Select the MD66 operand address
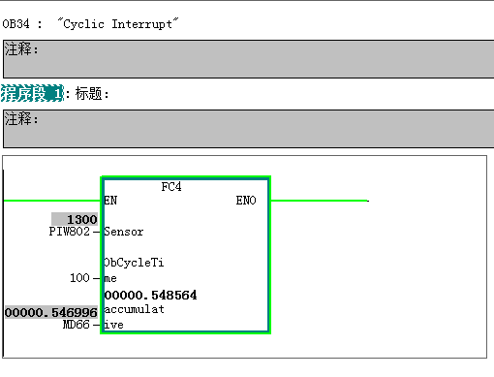The width and height of the screenshot is (494, 377). [76, 324]
